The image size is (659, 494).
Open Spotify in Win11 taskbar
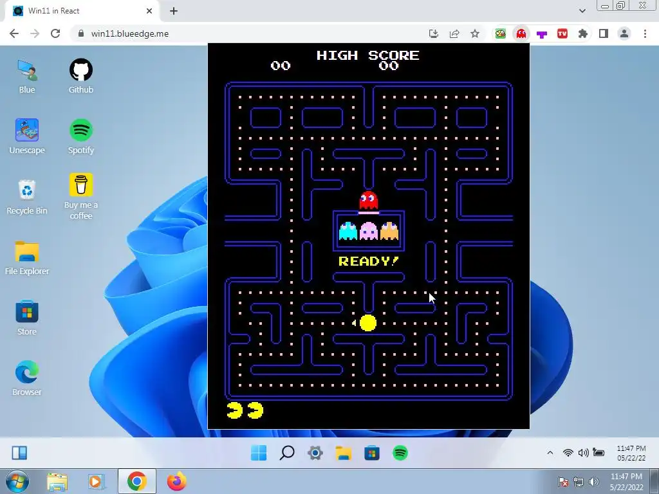(x=400, y=453)
